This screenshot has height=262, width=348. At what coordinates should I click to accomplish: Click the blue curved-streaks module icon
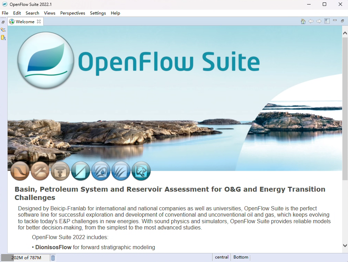click(x=121, y=171)
